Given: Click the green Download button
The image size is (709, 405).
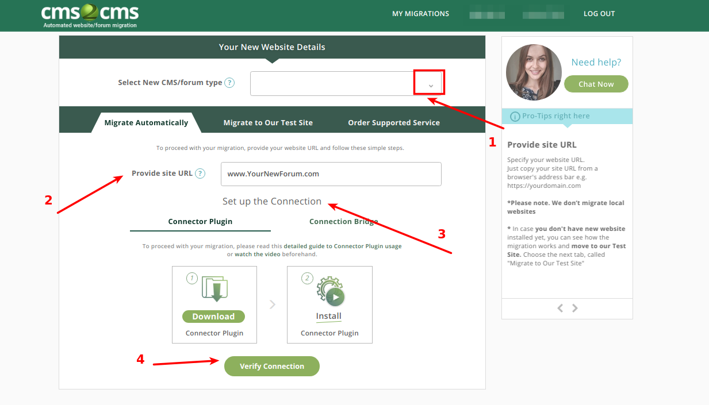Looking at the screenshot, I should [213, 317].
